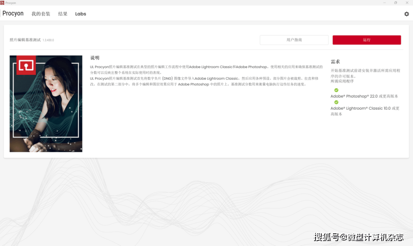The width and height of the screenshot is (413, 246).
Task: Click the 需求 heading
Action: [335, 62]
